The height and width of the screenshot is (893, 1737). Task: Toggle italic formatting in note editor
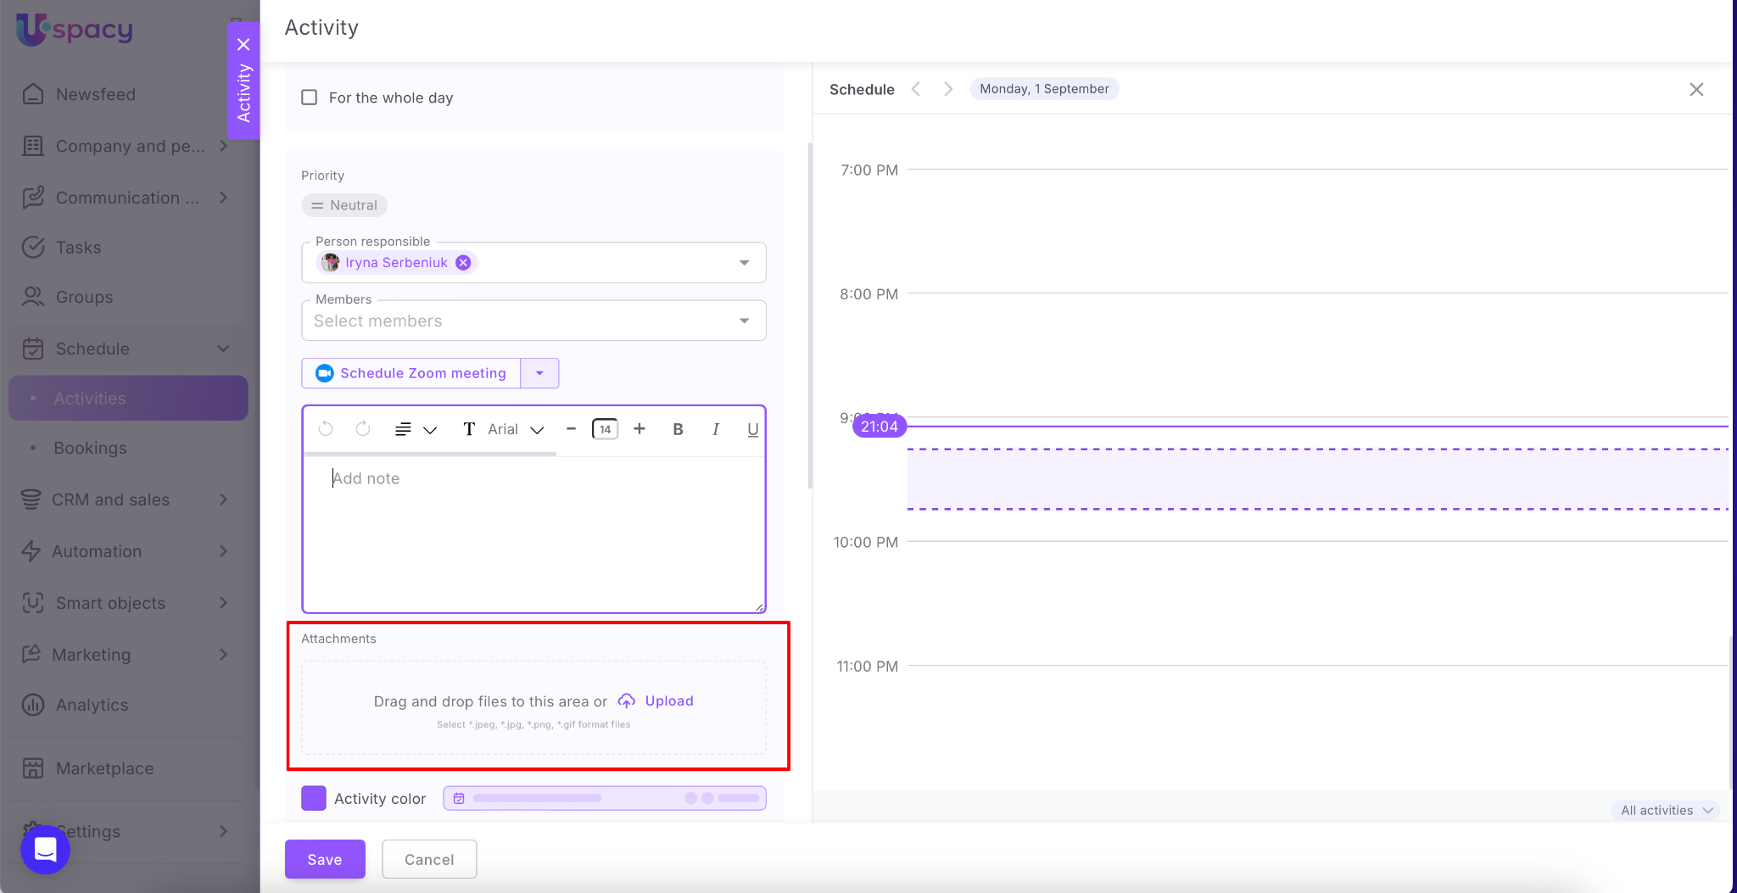pyautogui.click(x=715, y=429)
